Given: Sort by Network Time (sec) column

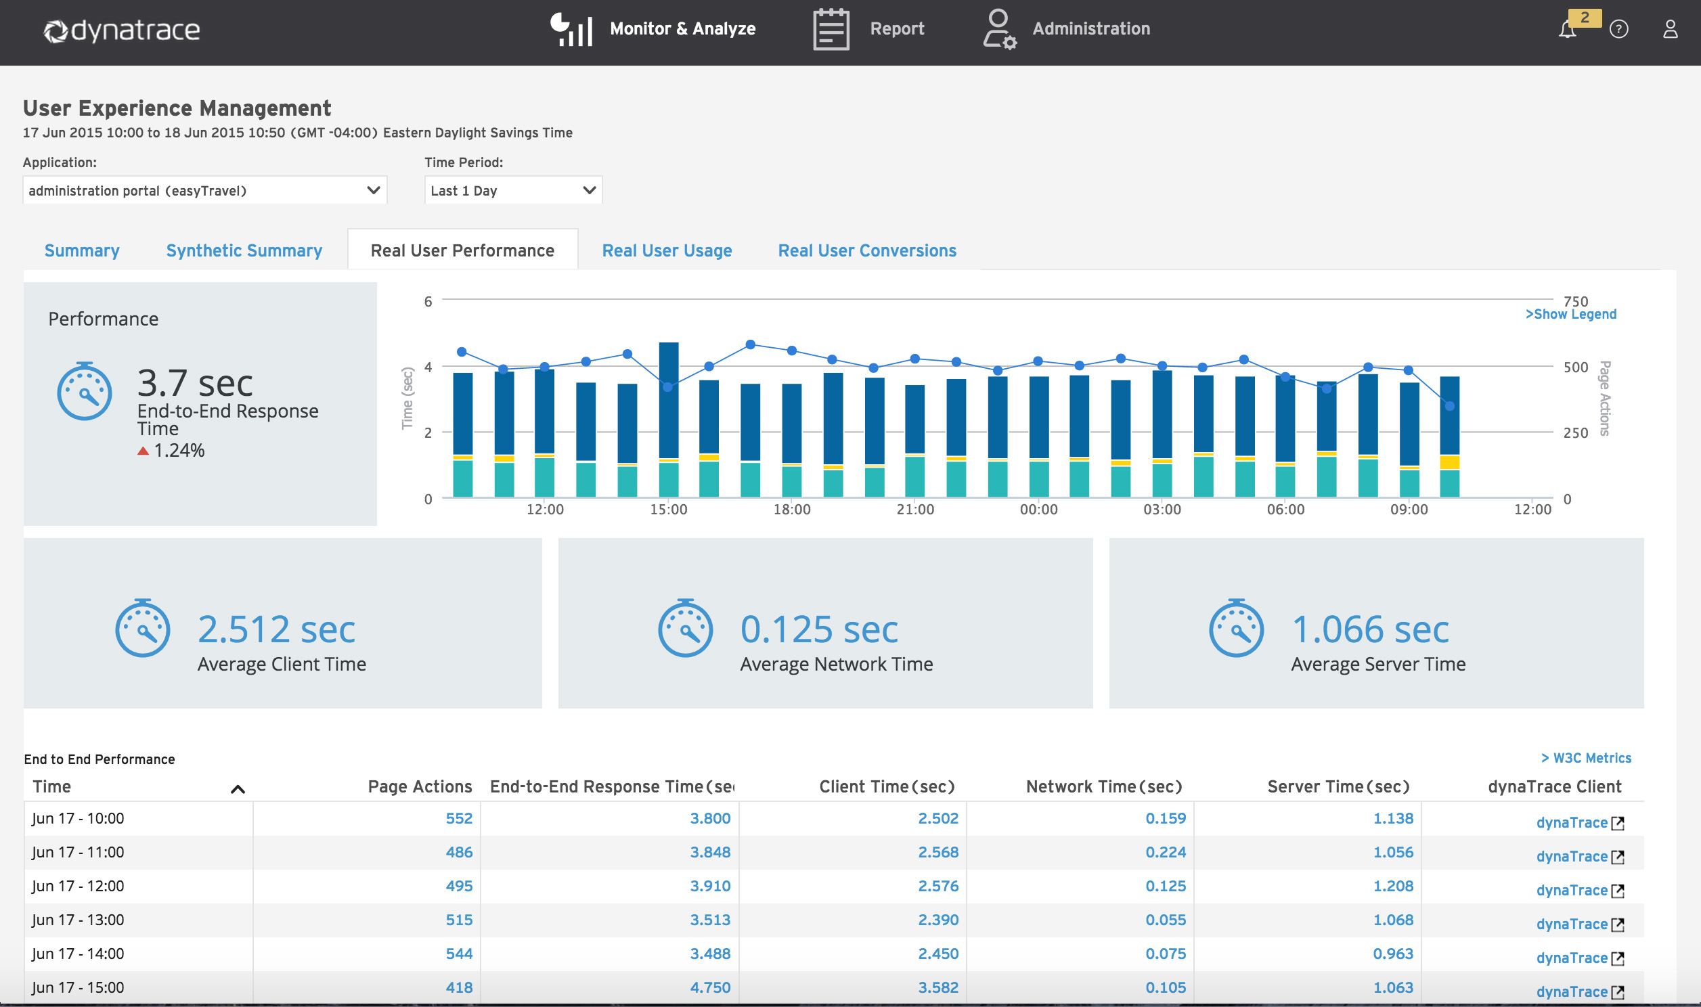Looking at the screenshot, I should click(x=1104, y=786).
